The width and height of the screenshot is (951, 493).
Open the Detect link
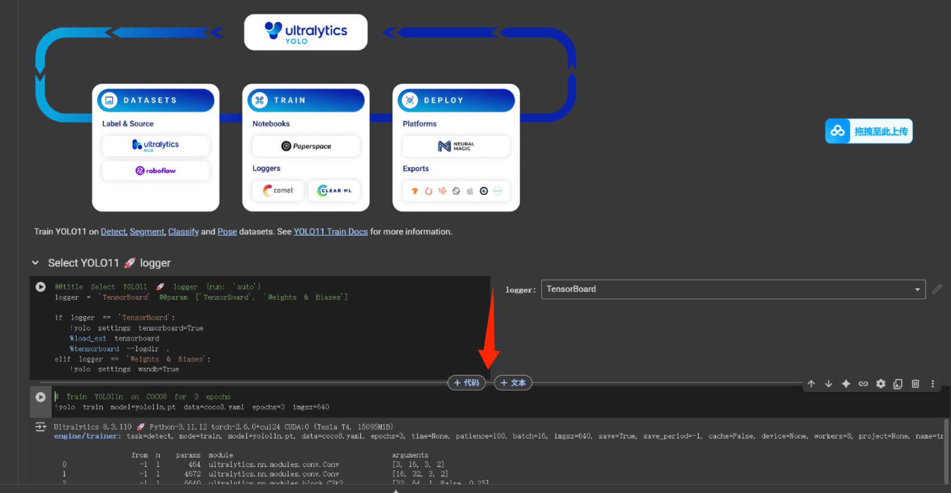113,232
